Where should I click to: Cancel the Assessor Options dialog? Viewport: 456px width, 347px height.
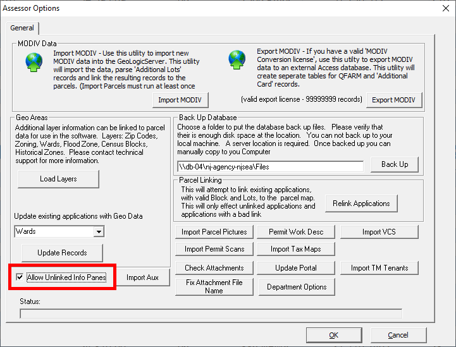click(398, 335)
